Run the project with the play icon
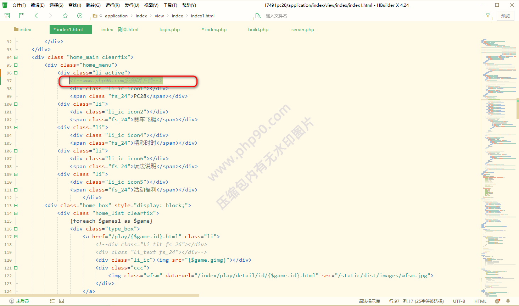The image size is (519, 306). coord(80,16)
